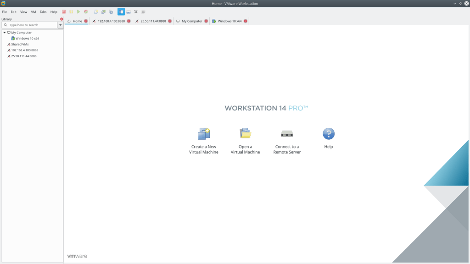Viewport: 470px width, 264px height.
Task: Open the Tabs menu
Action: pyautogui.click(x=43, y=12)
